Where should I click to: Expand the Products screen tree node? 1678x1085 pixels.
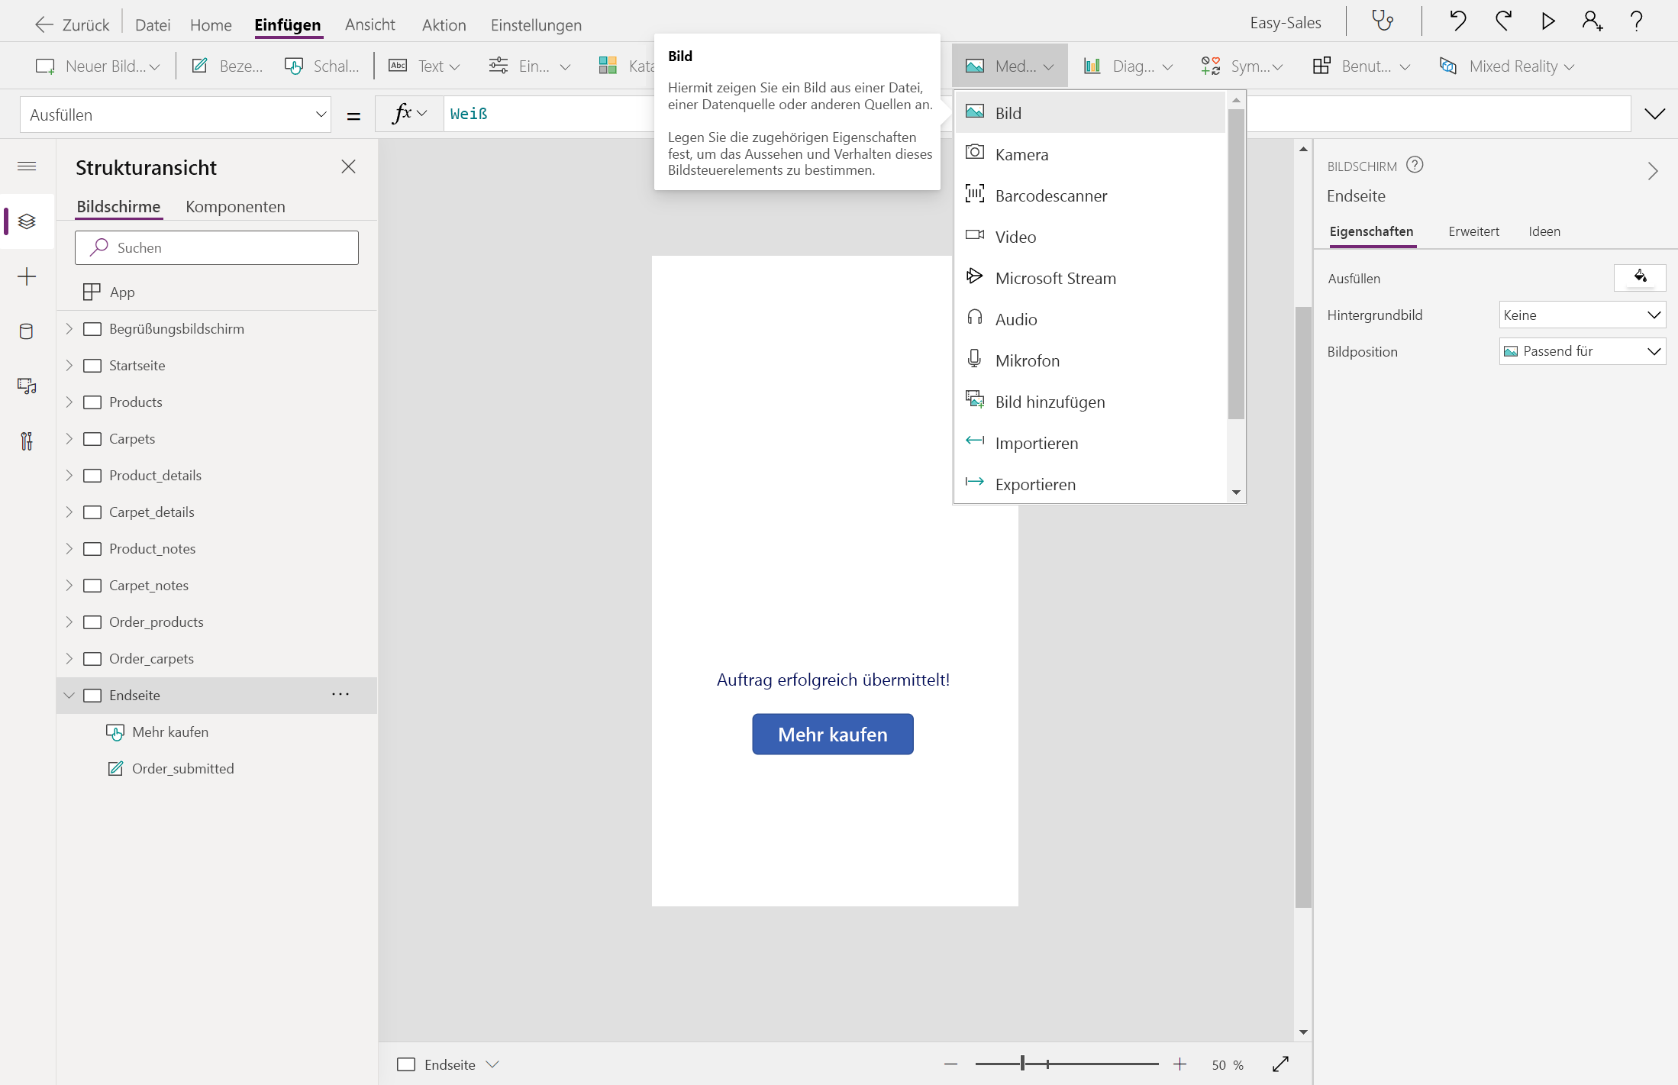pyautogui.click(x=69, y=402)
